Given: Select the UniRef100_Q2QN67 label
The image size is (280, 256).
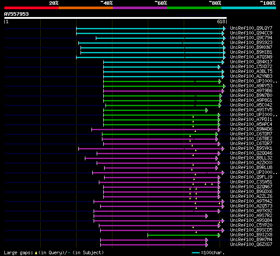Looking at the screenshot, I should tap(251, 187).
